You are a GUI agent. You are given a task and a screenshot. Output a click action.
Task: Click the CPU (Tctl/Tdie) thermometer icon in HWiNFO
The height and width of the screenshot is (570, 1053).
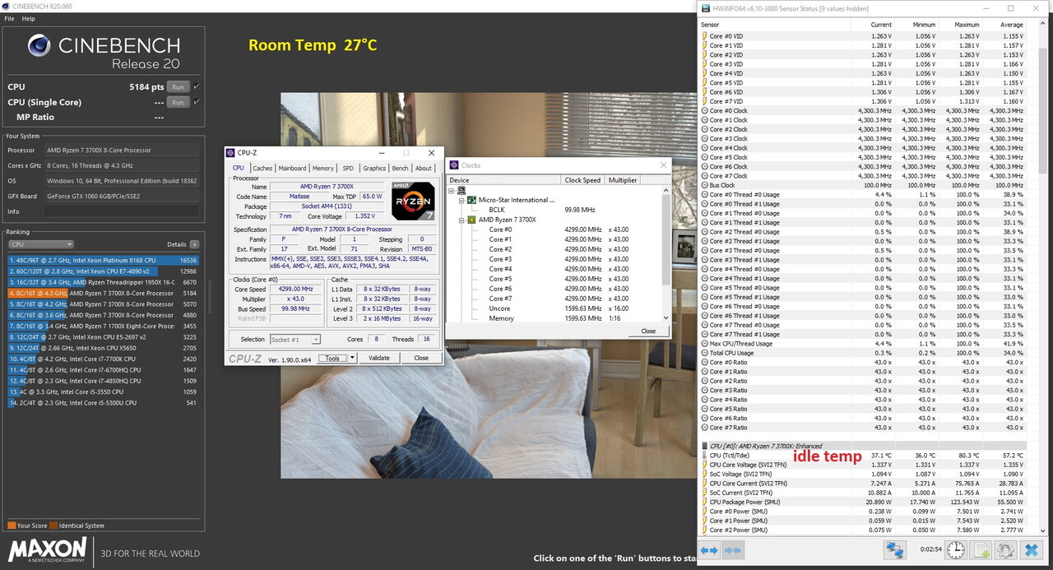coord(705,455)
